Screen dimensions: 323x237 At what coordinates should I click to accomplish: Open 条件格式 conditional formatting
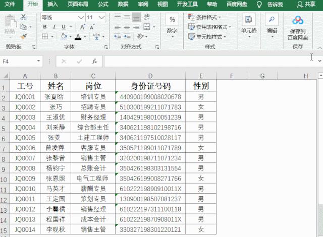click(x=204, y=17)
